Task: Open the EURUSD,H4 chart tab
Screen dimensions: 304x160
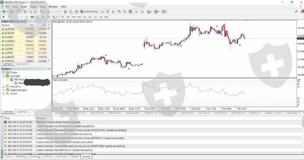Action: [x=79, y=113]
